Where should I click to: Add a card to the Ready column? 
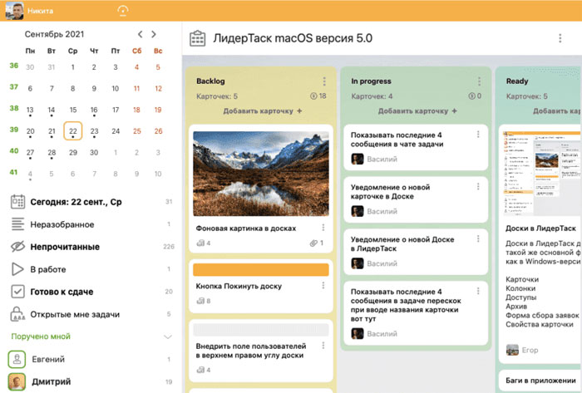click(557, 111)
